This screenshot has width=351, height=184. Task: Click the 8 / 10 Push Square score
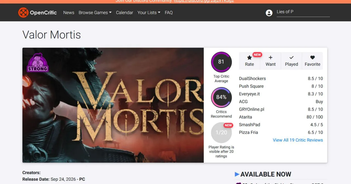(317, 86)
